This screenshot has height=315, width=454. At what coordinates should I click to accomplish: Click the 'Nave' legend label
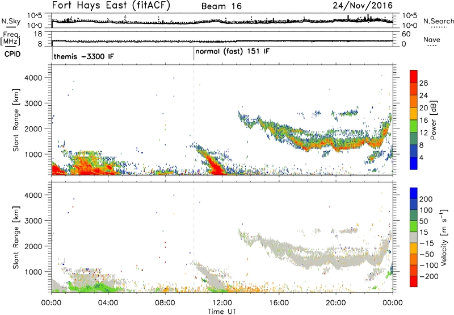[x=432, y=39]
